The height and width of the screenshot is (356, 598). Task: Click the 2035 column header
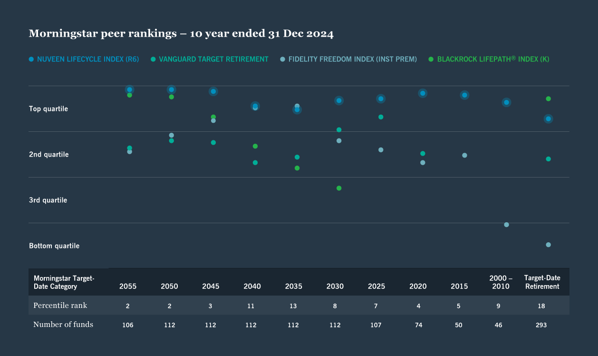[293, 287]
